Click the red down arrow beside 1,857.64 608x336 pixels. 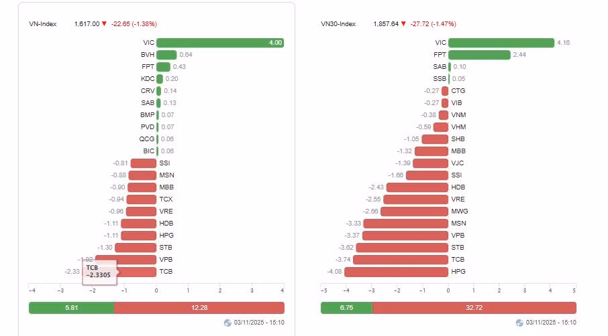click(403, 24)
